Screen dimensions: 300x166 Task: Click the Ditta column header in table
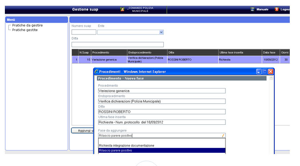[193, 53]
